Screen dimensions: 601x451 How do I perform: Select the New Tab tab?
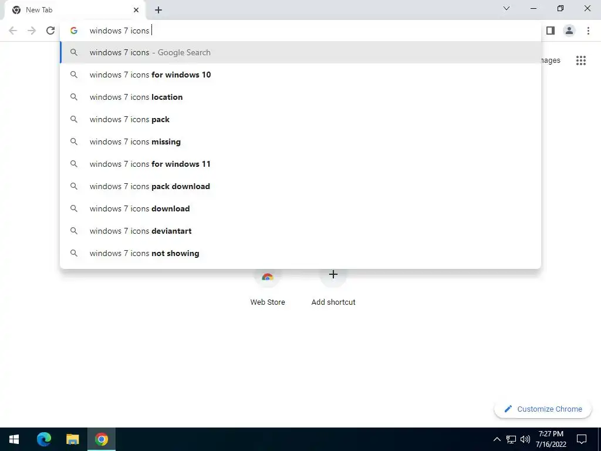[x=75, y=10]
